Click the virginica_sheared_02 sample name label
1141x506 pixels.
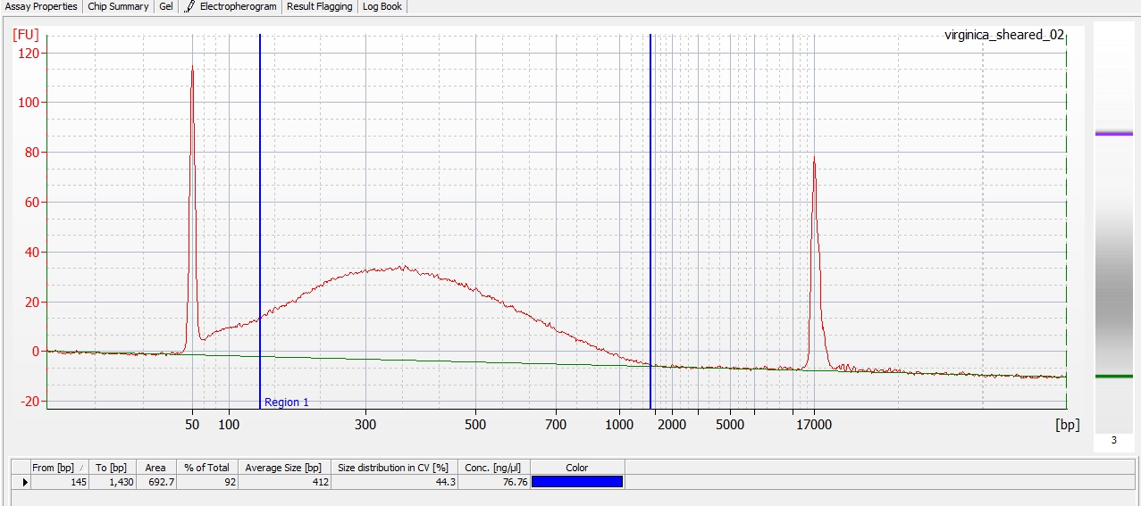pyautogui.click(x=1003, y=36)
